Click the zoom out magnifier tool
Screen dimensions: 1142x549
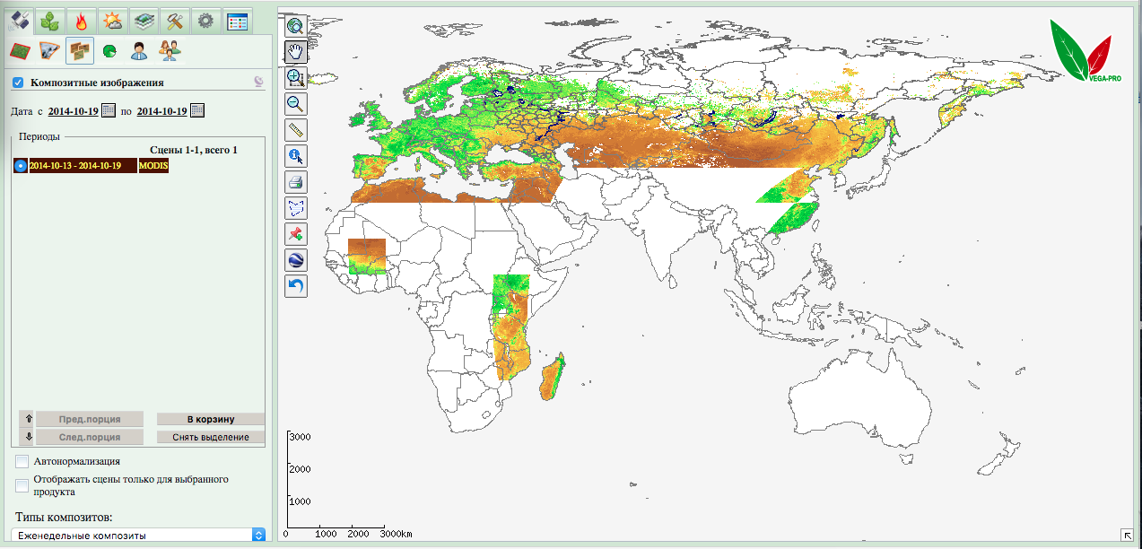coord(296,104)
